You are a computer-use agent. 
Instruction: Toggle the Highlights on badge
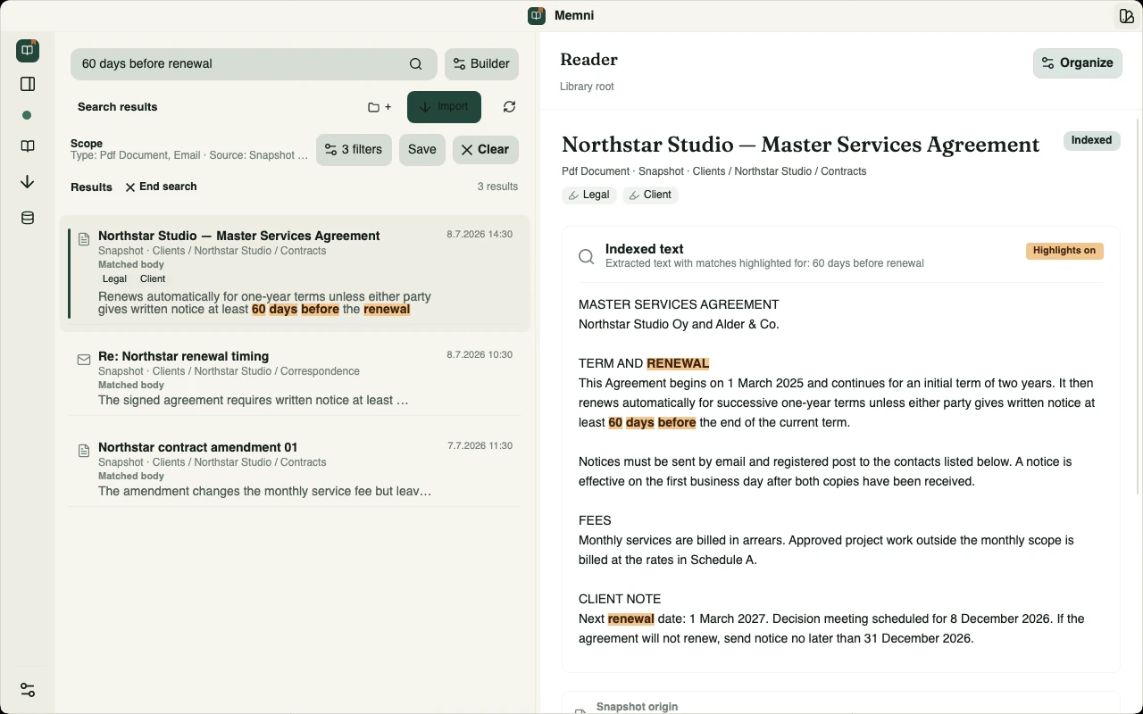(x=1064, y=251)
